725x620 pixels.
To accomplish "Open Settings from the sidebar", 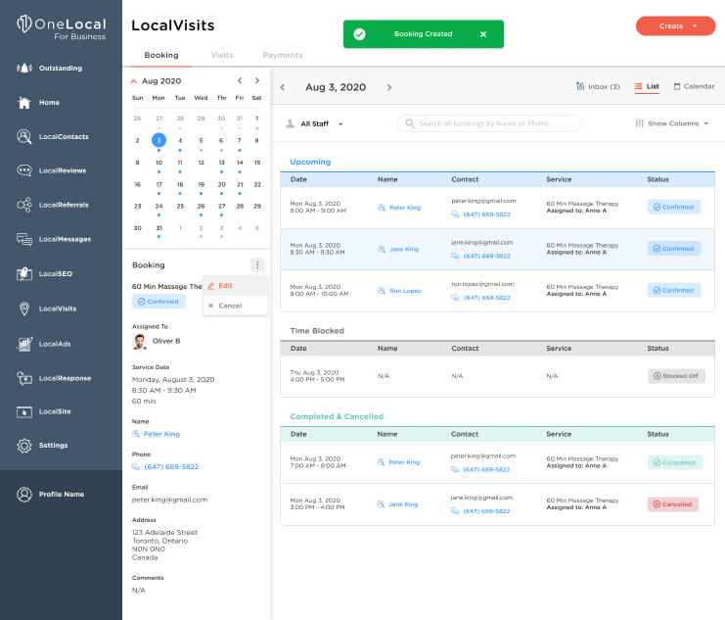I will (x=42, y=445).
